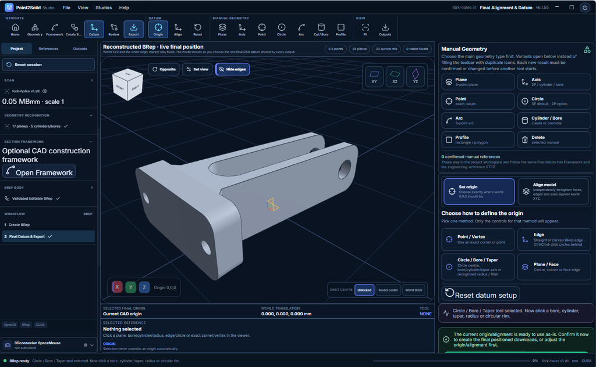Screen dimensions: 596x367
Task: Go to Home in the Navigate toolbar
Action: (15, 29)
